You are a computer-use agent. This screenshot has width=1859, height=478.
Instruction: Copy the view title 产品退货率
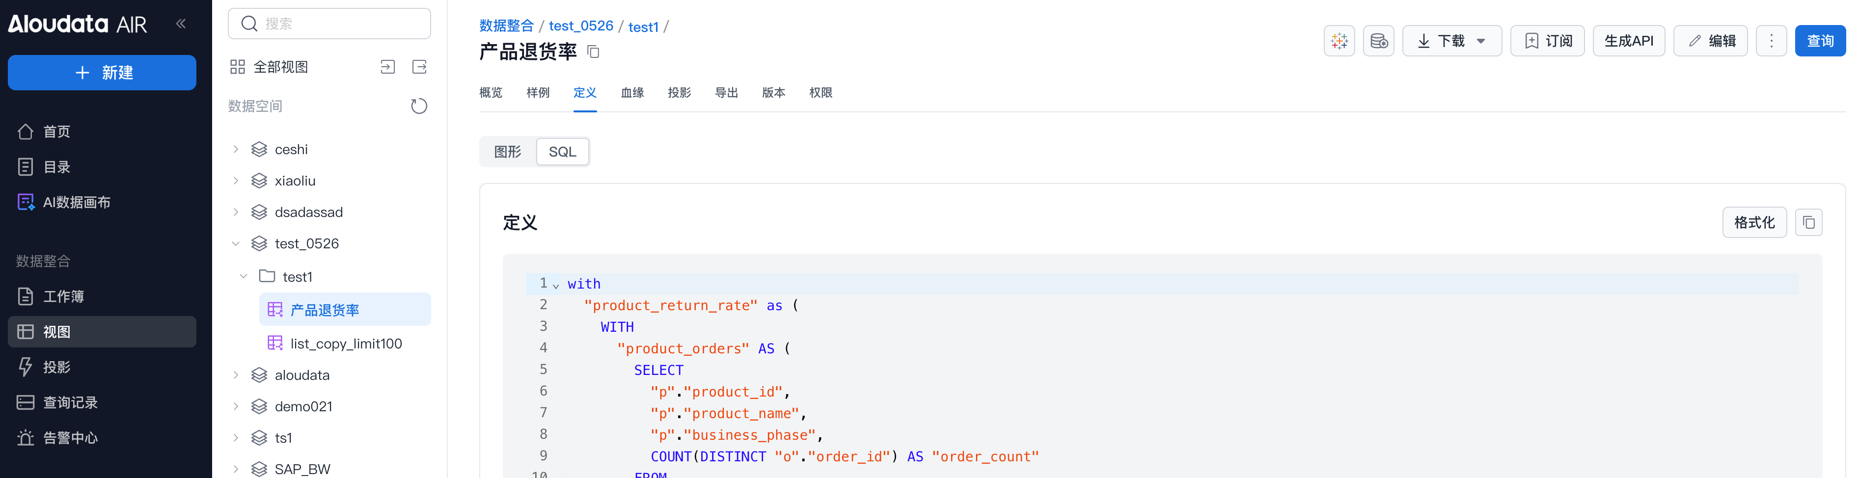[x=593, y=52]
